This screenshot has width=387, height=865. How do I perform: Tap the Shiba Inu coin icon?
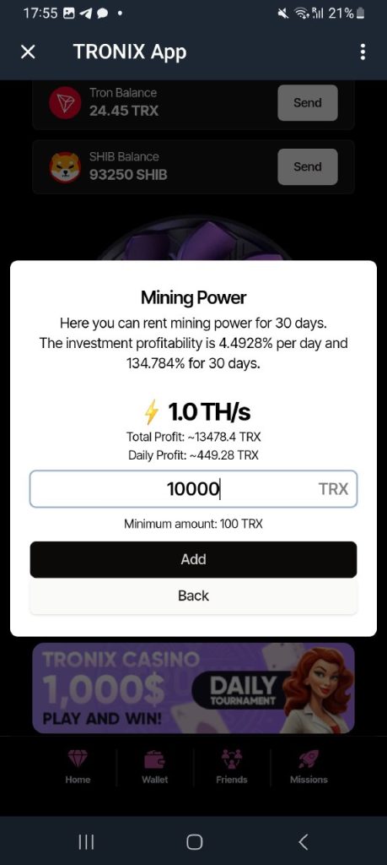[65, 166]
